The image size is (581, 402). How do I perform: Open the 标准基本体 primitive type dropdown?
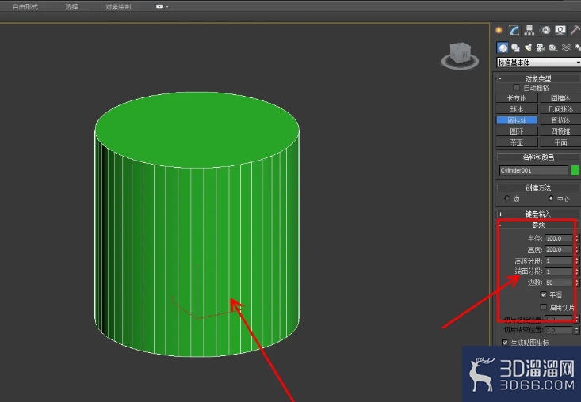point(539,63)
